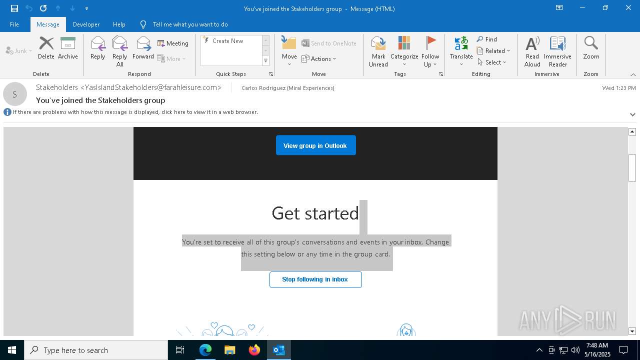Click the vertical scrollbar thumb of the message

632,167
